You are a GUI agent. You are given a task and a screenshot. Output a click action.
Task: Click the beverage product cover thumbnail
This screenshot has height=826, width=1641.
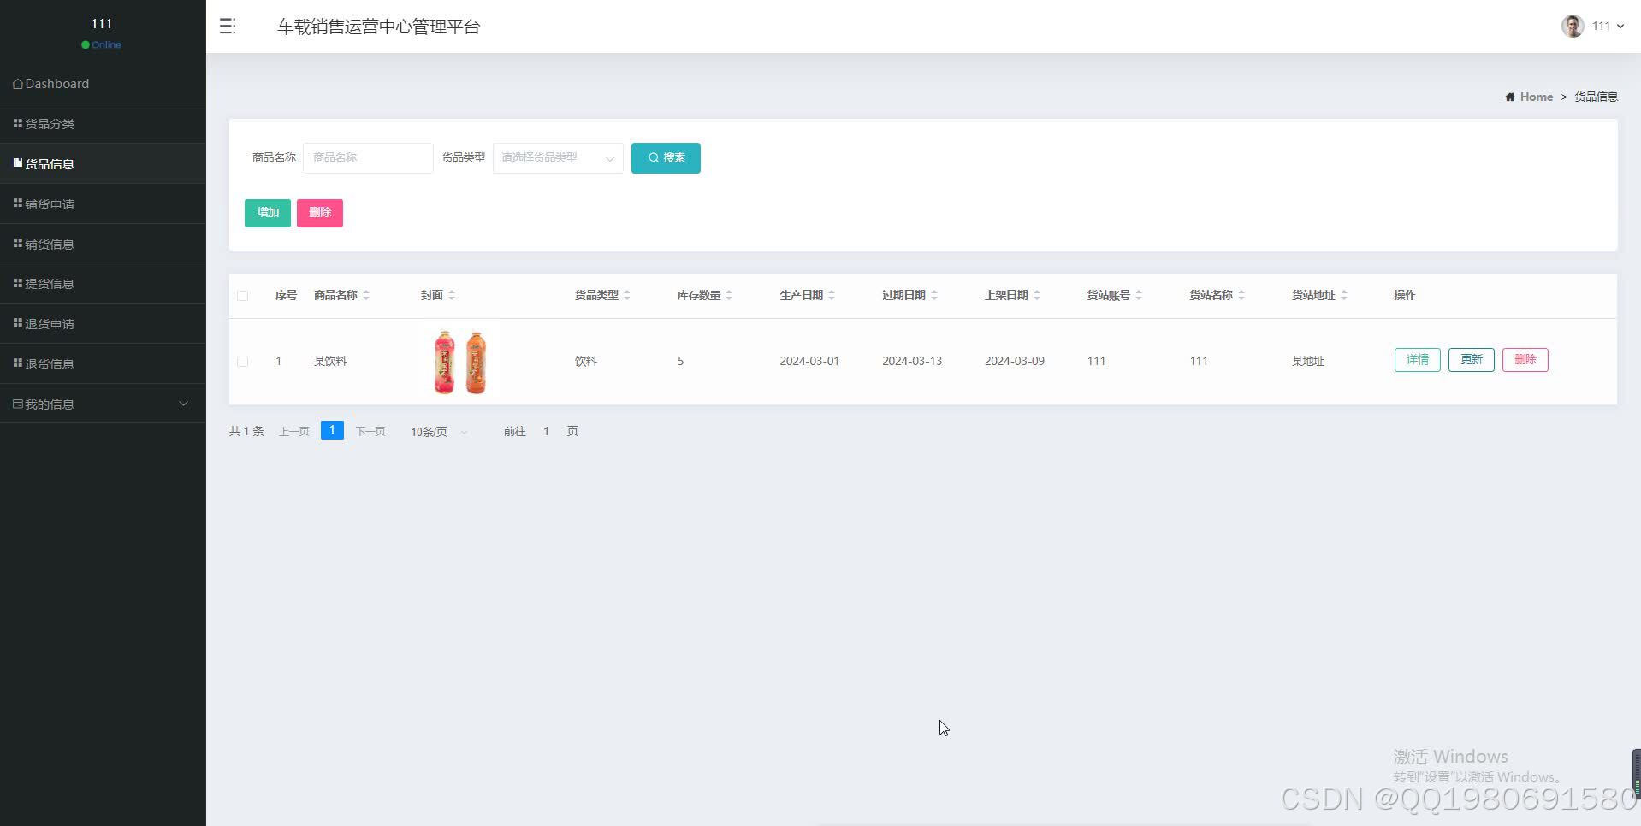[459, 361]
